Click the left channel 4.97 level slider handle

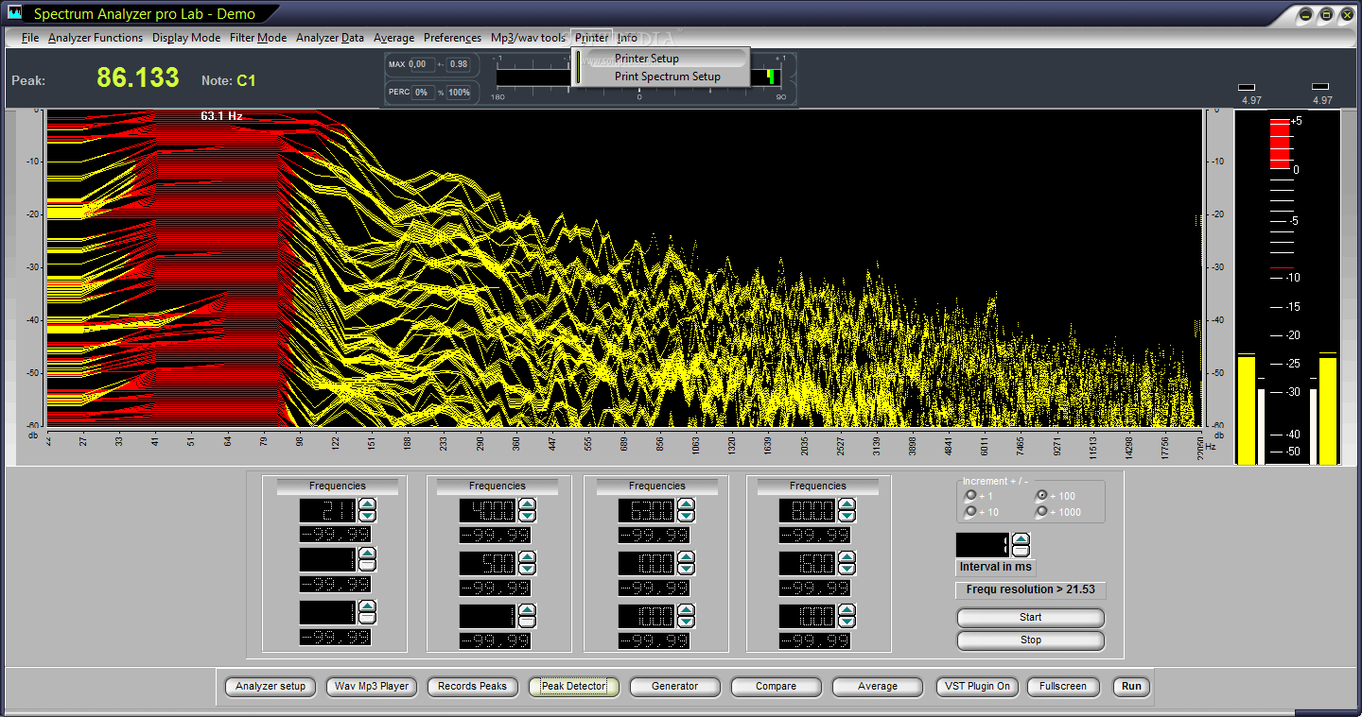tap(1247, 87)
